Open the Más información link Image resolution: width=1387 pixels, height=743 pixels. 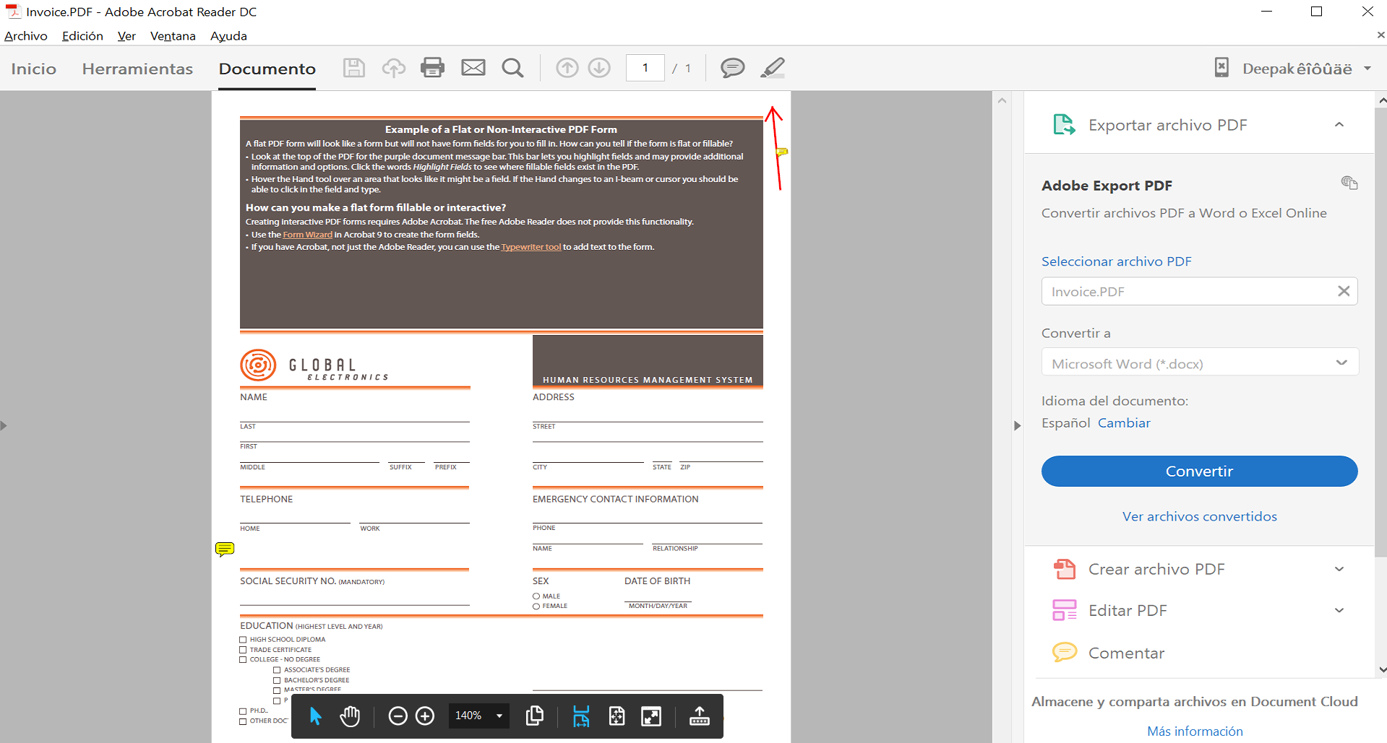[x=1195, y=731]
